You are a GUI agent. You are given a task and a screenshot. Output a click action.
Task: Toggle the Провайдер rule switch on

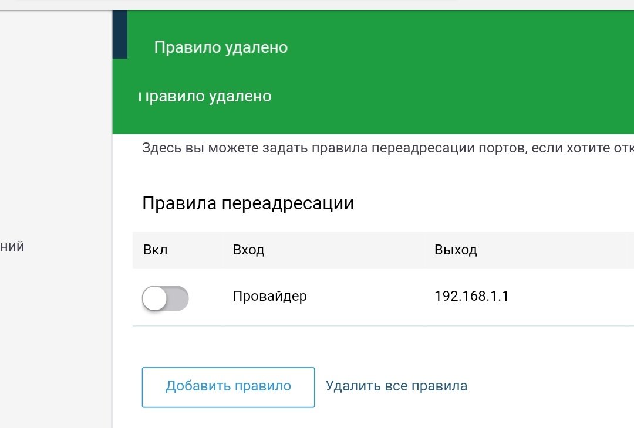coord(165,298)
